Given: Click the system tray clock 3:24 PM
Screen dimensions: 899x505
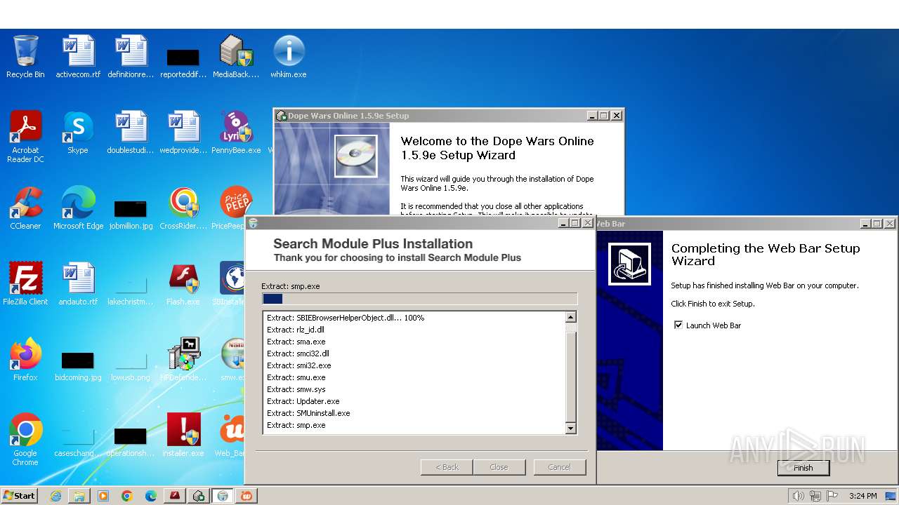Looking at the screenshot, I should 862,496.
